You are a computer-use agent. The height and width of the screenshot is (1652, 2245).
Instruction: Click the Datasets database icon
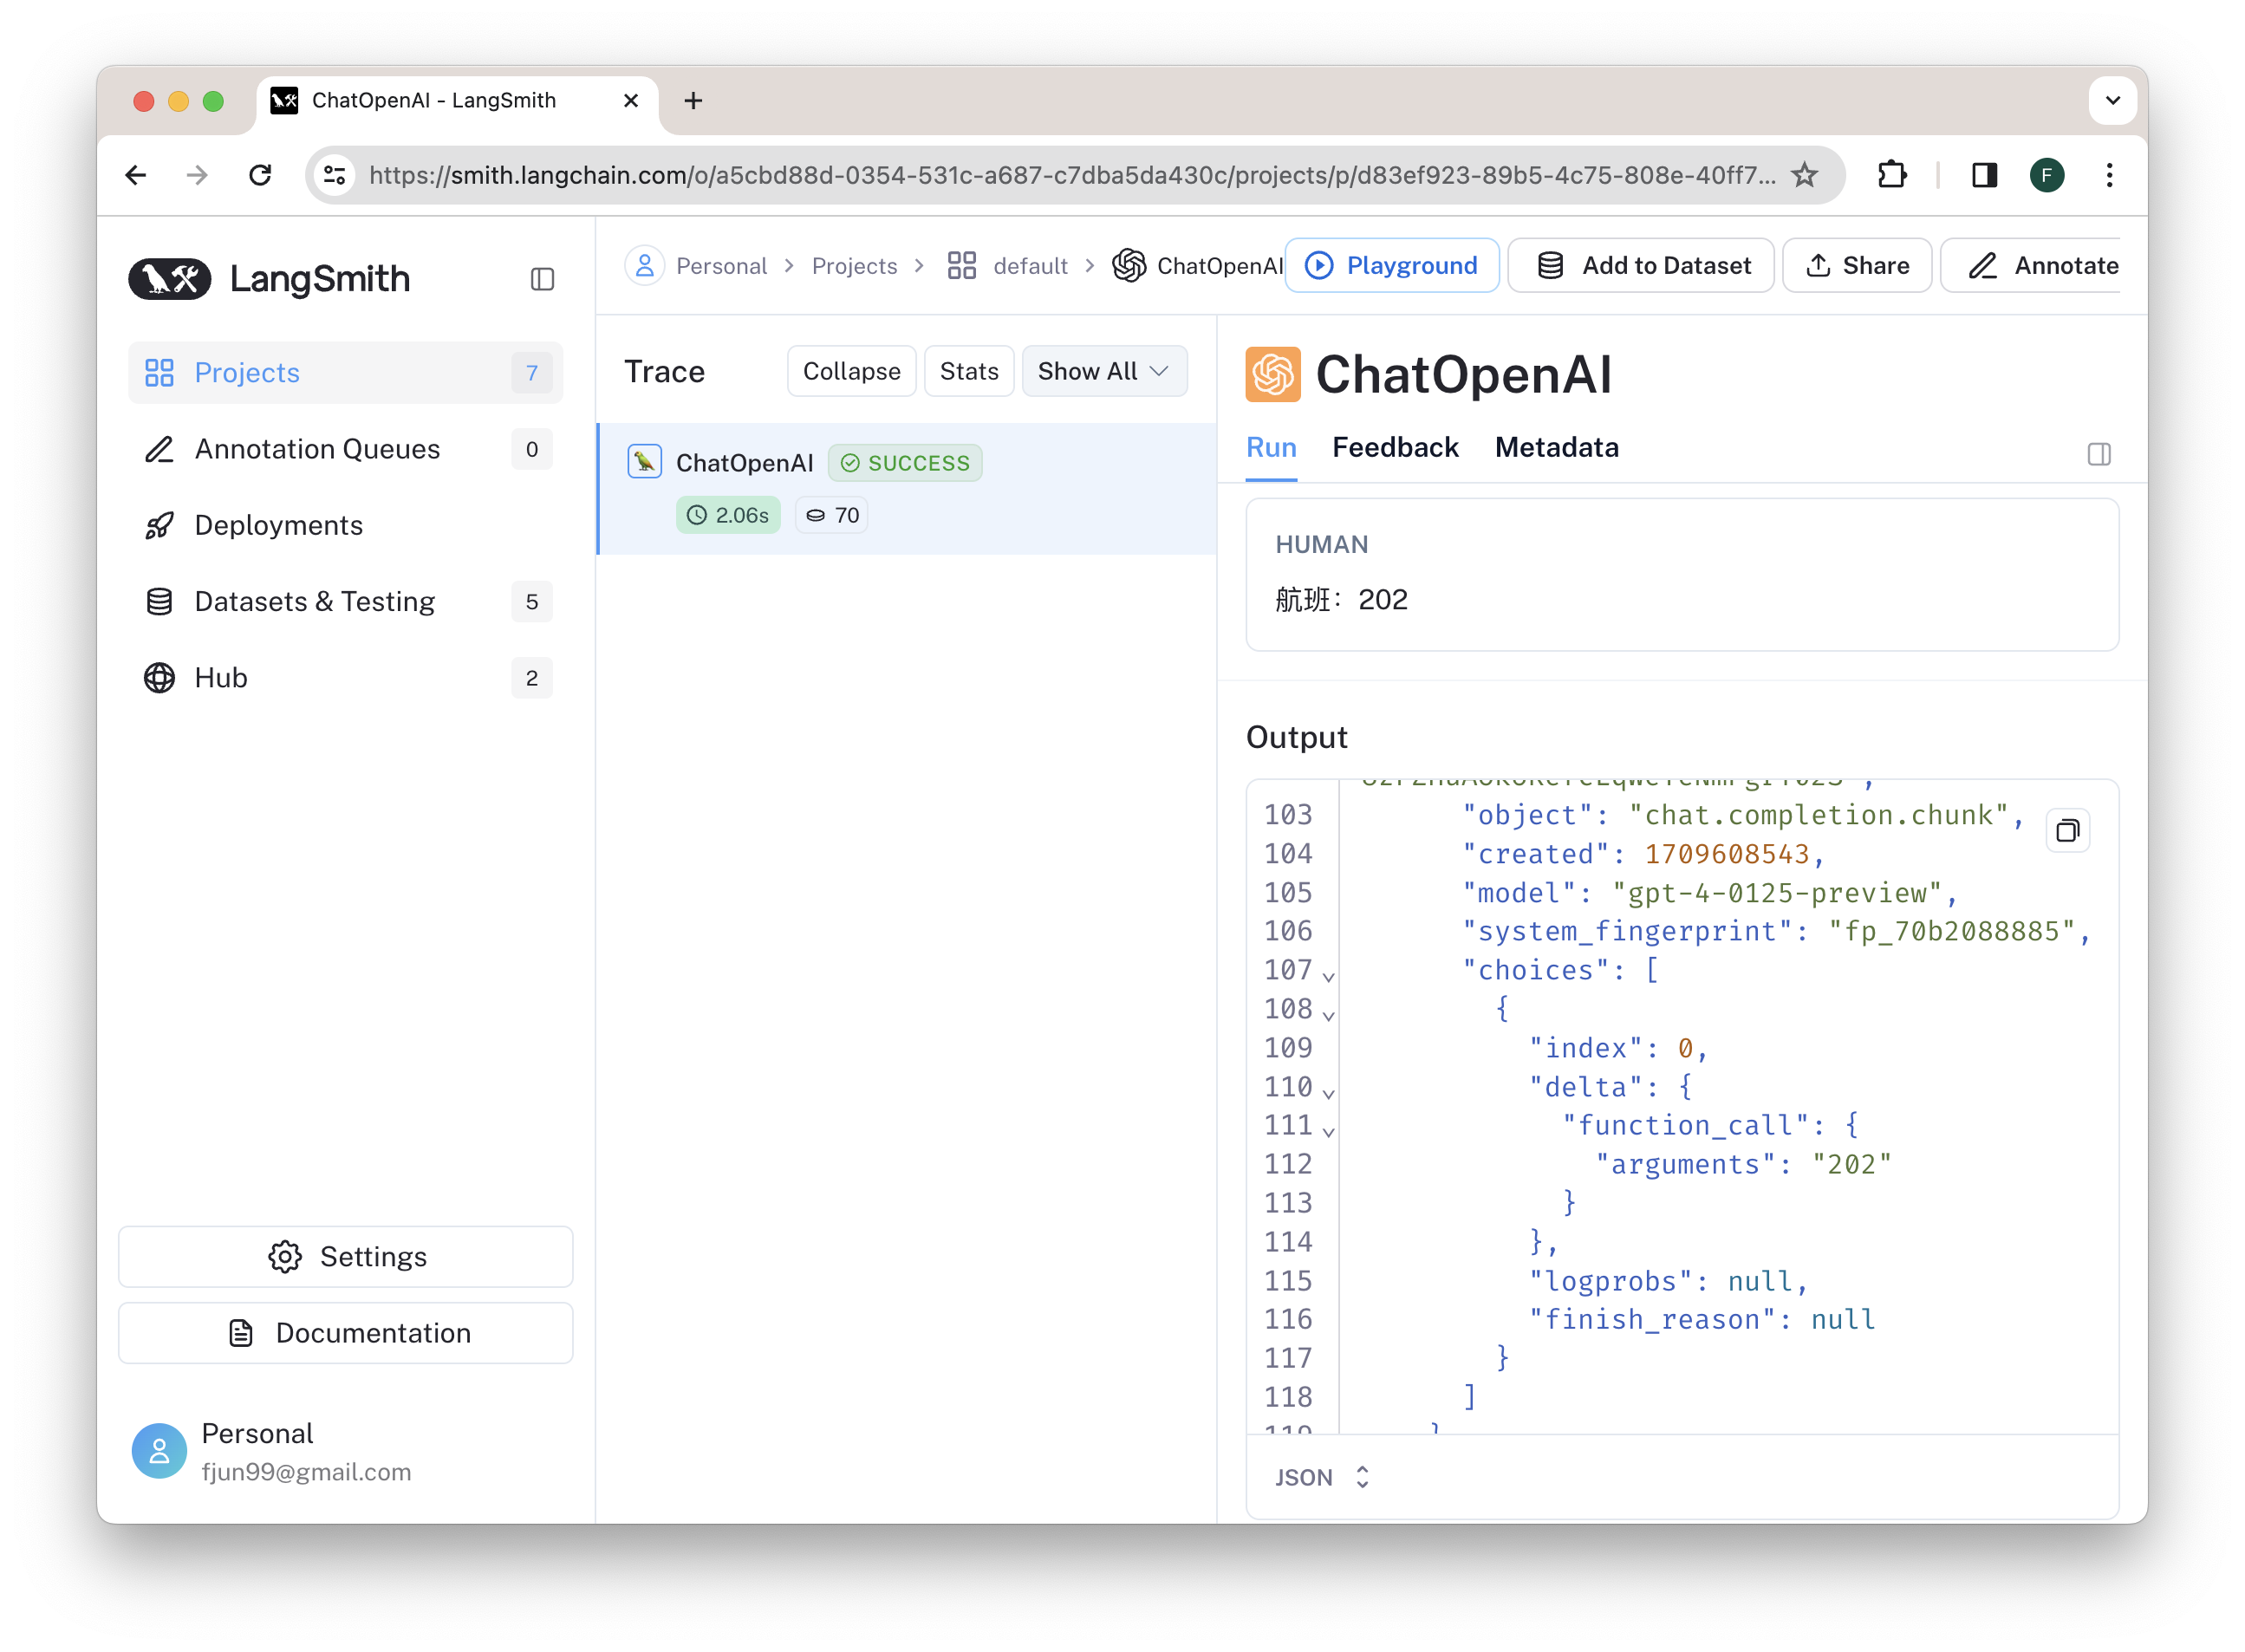(x=159, y=601)
